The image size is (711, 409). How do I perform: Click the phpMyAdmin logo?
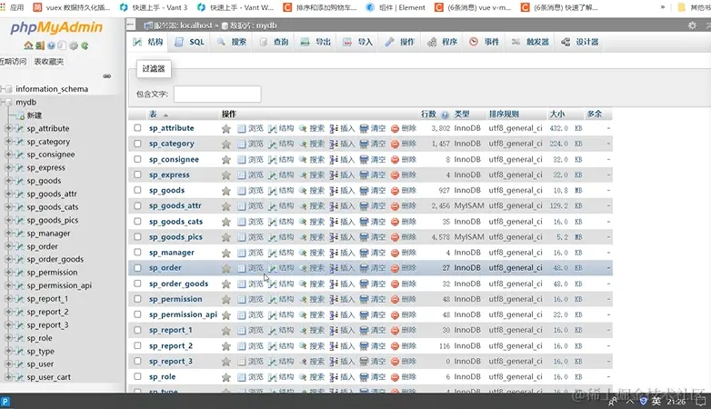tap(56, 27)
